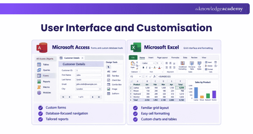This screenshot has width=253, height=134.
Task: Open the Copy button dropdown arrow
Action: tap(139, 66)
